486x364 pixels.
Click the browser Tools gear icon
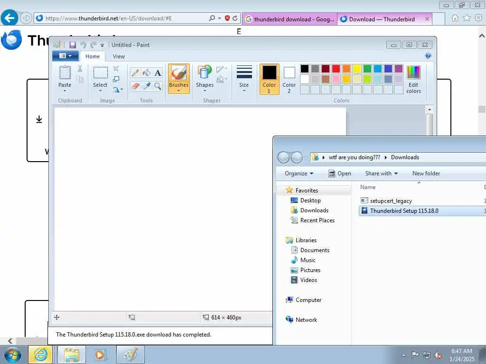tap(478, 18)
